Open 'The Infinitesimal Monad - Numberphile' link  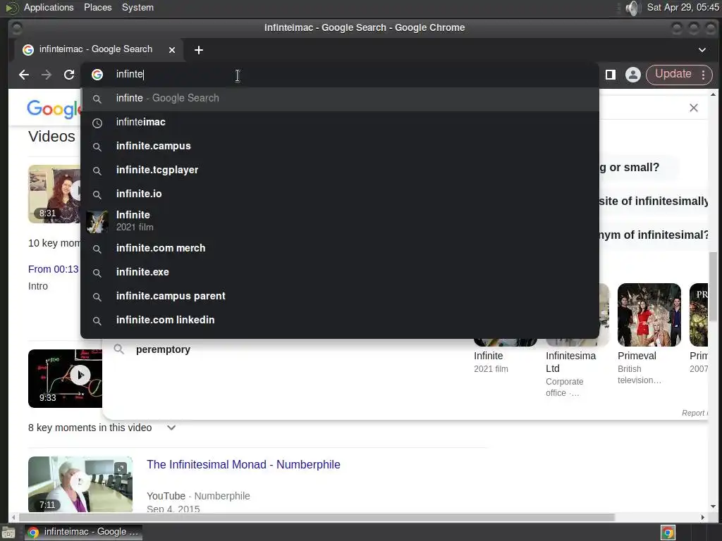pyautogui.click(x=243, y=465)
